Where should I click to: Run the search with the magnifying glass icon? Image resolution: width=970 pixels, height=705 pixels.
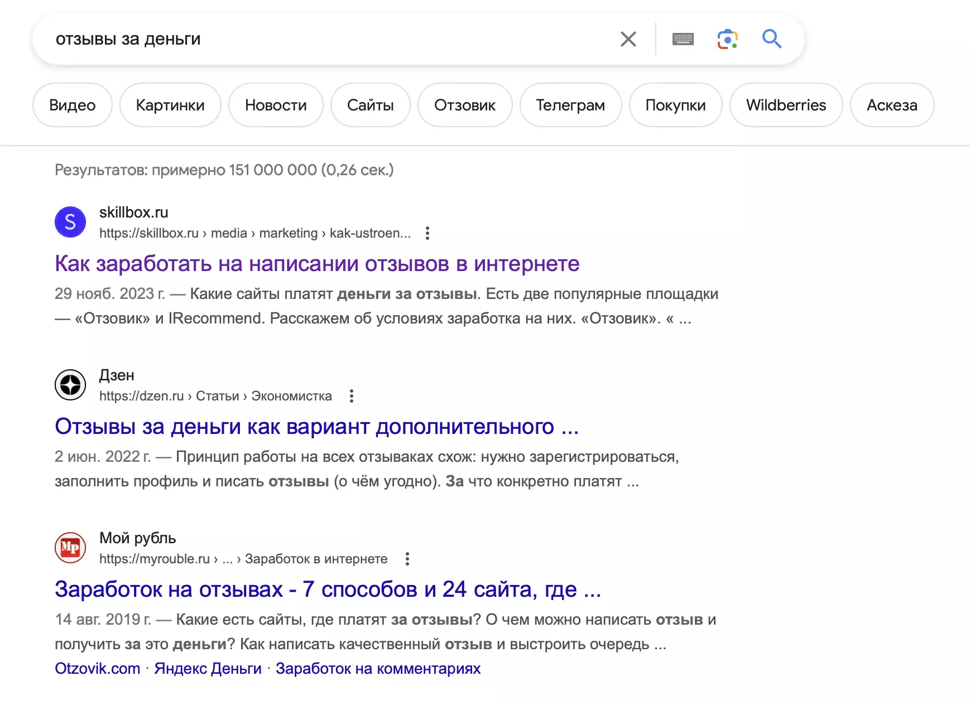click(x=772, y=39)
